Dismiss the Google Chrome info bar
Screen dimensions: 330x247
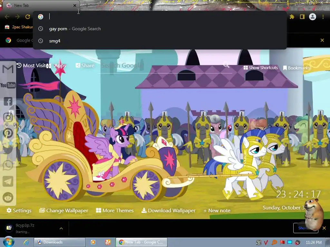(x=322, y=40)
